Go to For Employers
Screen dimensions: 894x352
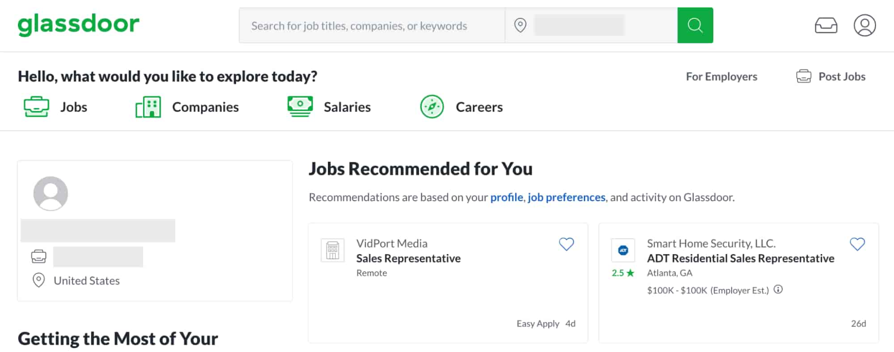721,76
